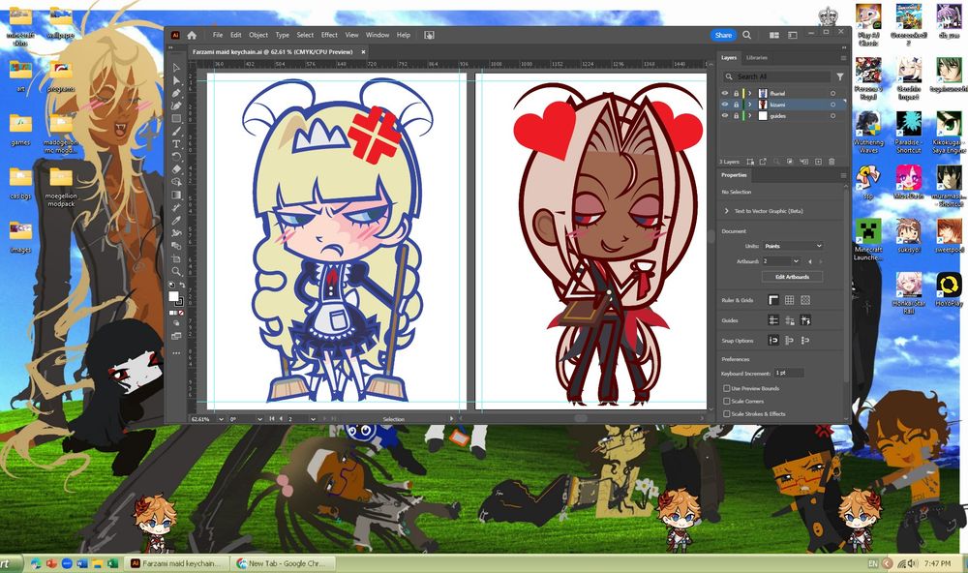The width and height of the screenshot is (968, 573).
Task: Create a new layer with plus icon
Action: click(818, 162)
